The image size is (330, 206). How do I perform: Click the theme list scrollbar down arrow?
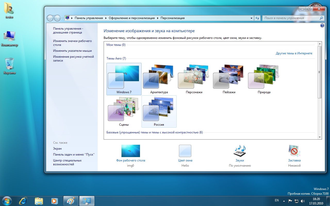(320, 137)
